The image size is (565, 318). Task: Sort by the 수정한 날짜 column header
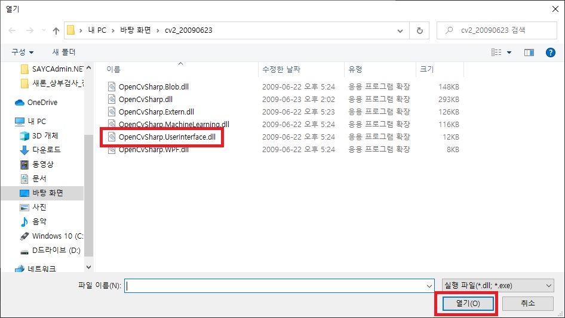(281, 69)
